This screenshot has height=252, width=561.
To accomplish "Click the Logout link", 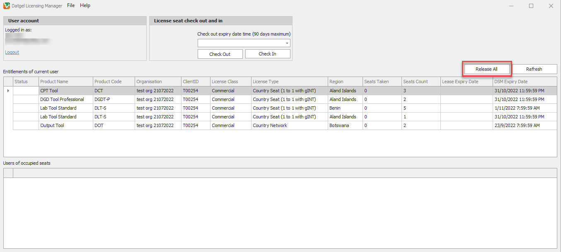I will coord(12,52).
